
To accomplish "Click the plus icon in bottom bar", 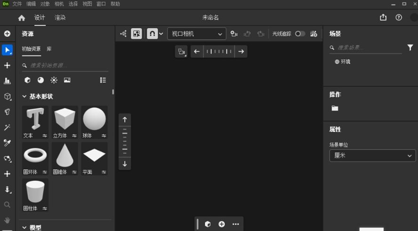I will (222, 224).
